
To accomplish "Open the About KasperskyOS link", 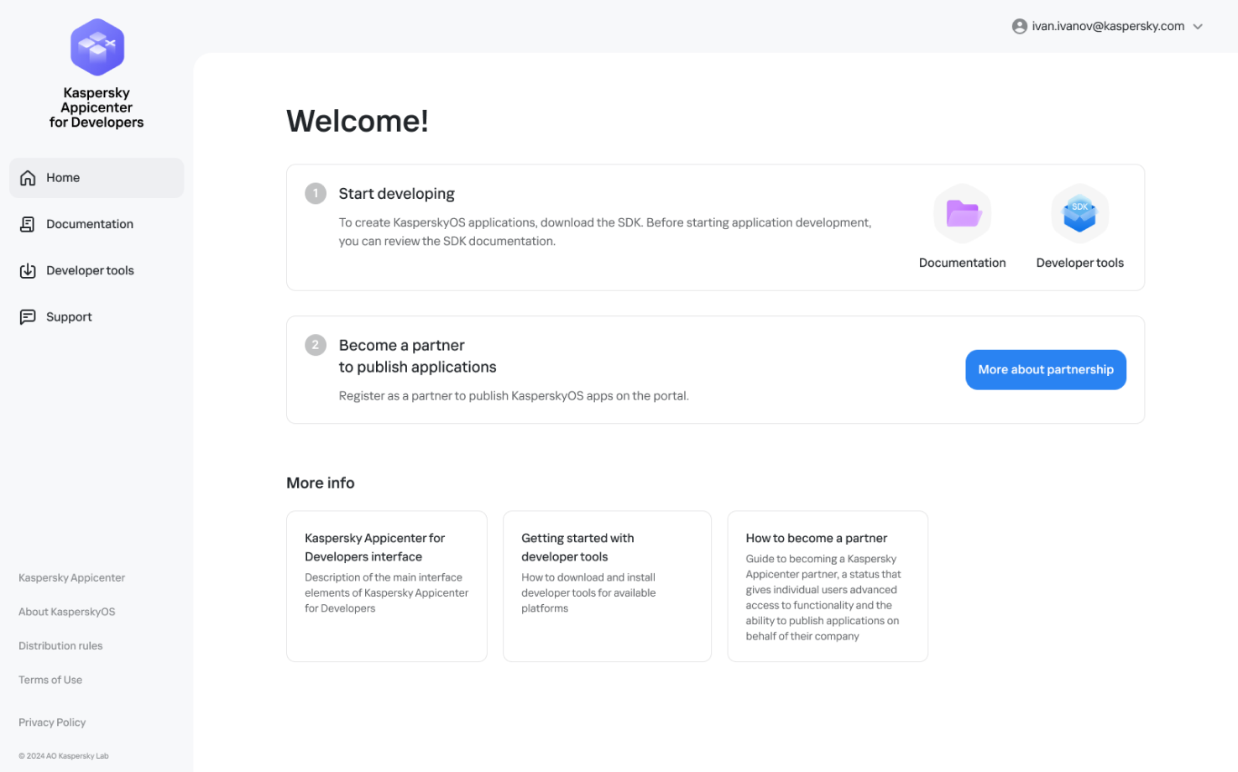I will click(66, 612).
